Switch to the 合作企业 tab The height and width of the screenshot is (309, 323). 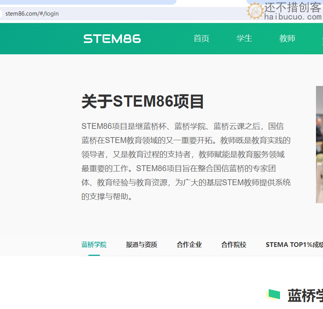click(189, 245)
